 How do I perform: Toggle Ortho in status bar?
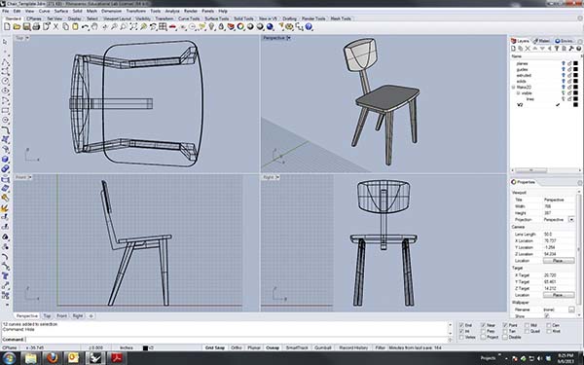pos(237,347)
